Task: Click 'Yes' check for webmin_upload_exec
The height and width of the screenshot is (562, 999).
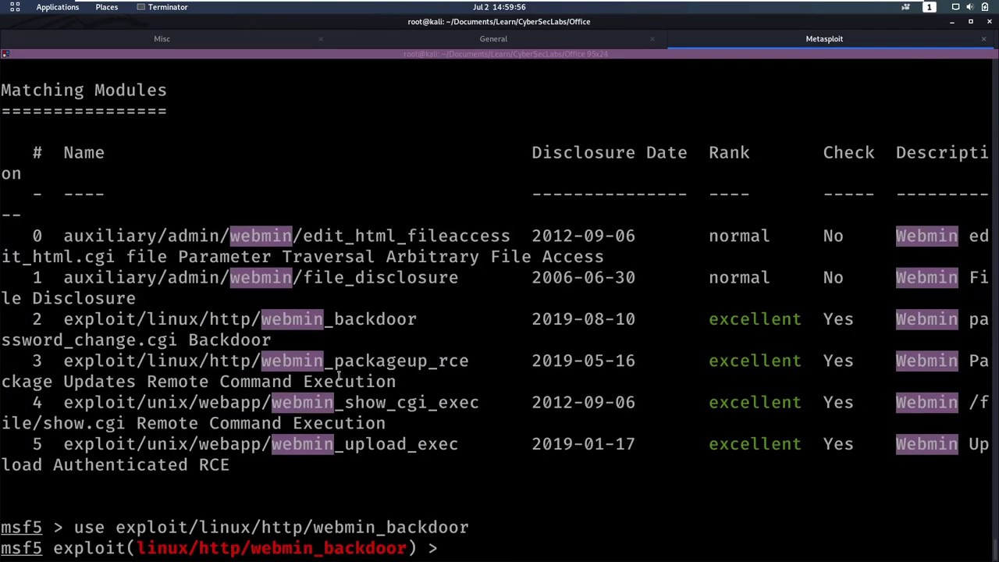Action: (838, 444)
